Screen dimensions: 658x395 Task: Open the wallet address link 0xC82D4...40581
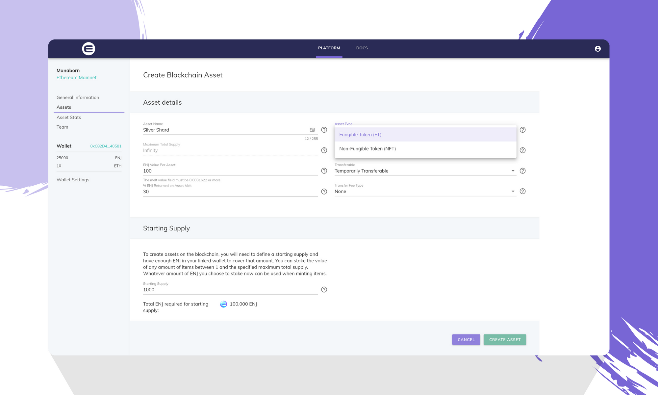106,145
